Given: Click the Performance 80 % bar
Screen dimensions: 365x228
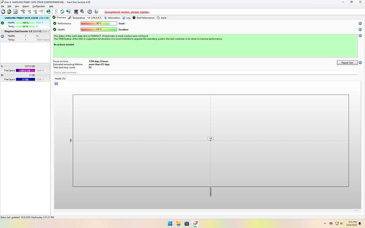Looking at the screenshot, I should point(99,23).
